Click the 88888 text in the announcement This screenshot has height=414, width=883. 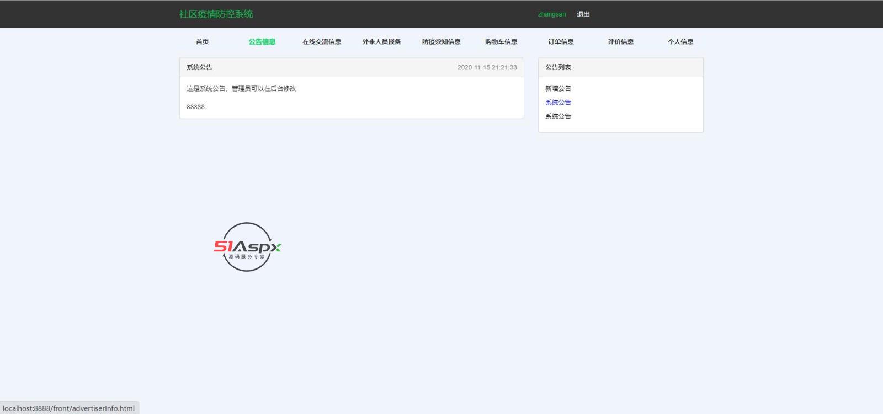click(x=195, y=107)
